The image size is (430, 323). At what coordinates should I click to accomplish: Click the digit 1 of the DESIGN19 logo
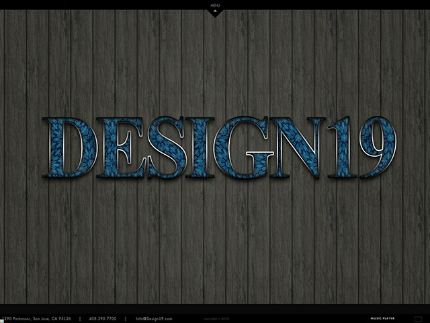(341, 147)
